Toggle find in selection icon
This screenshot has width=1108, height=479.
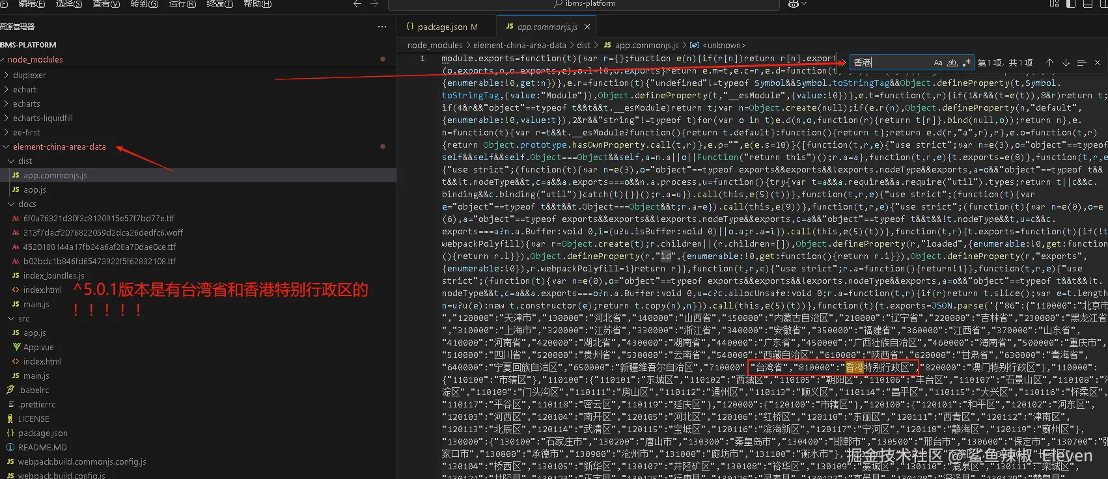coord(1081,62)
